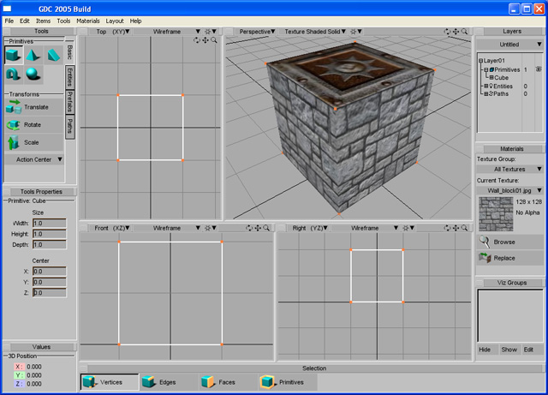Click the Perspective viewport orbit icon

447,32
